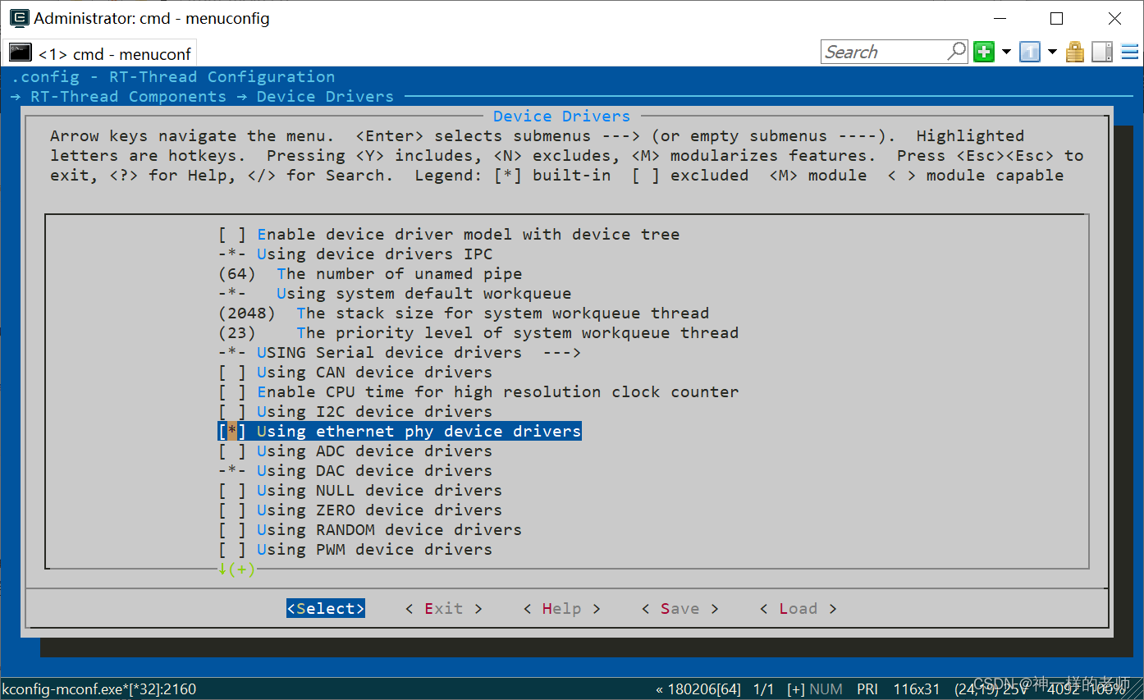1144x700 pixels.
Task: Click the 'PRI' status bar entry
Action: [867, 689]
